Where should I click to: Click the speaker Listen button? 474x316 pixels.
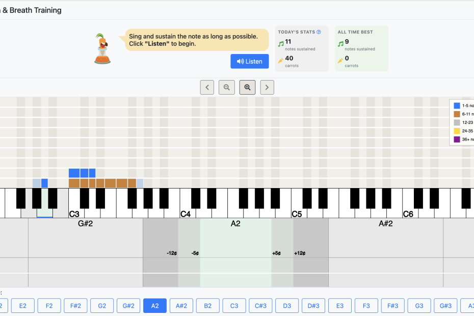[x=249, y=61]
